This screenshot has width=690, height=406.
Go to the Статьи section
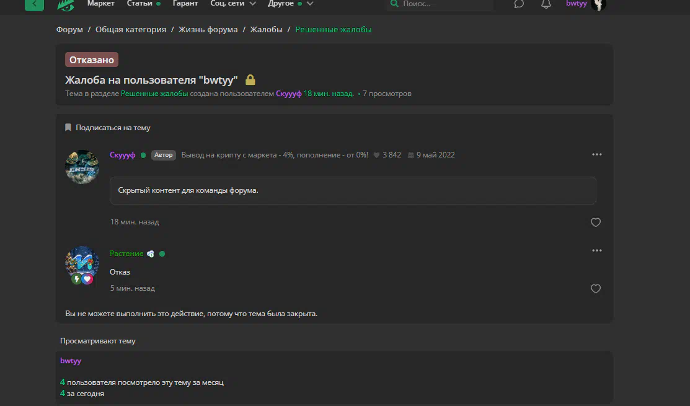click(139, 4)
